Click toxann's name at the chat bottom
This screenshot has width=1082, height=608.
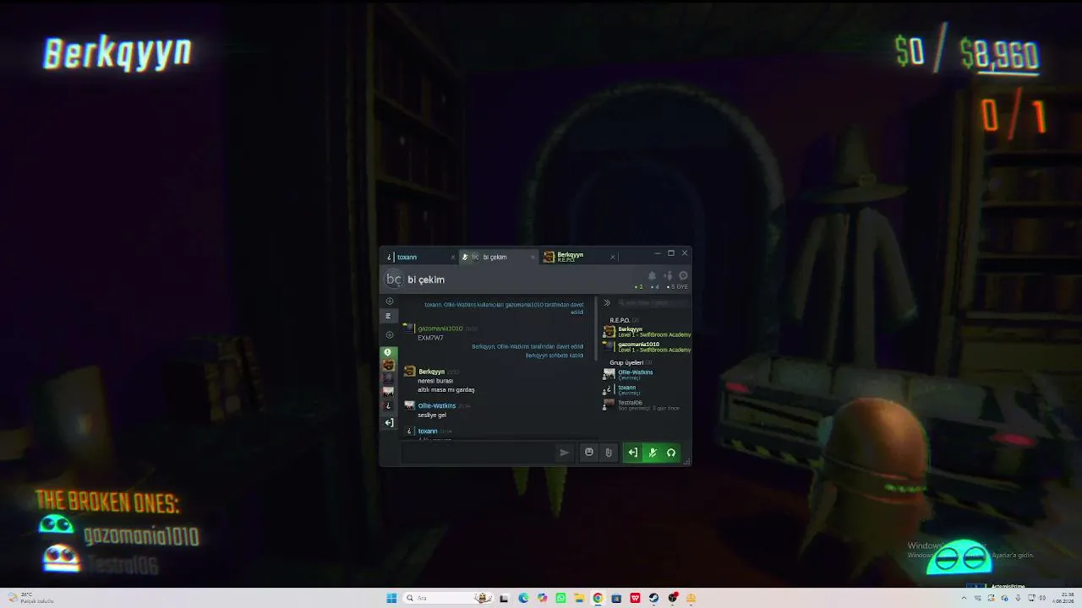(x=428, y=432)
